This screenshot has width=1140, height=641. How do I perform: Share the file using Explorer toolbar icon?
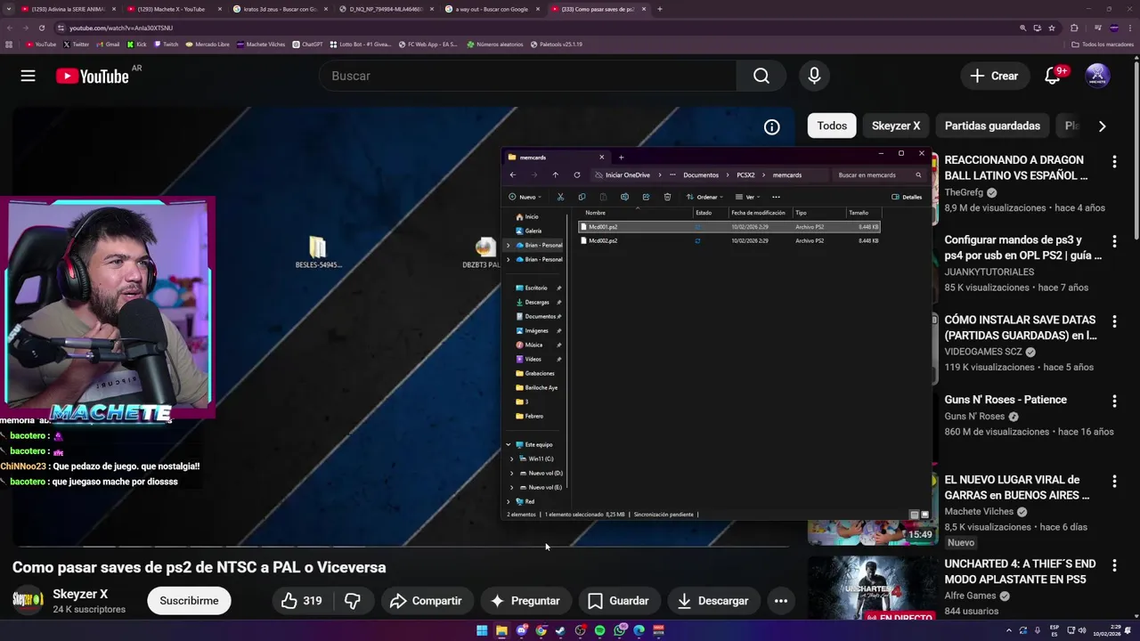646,197
